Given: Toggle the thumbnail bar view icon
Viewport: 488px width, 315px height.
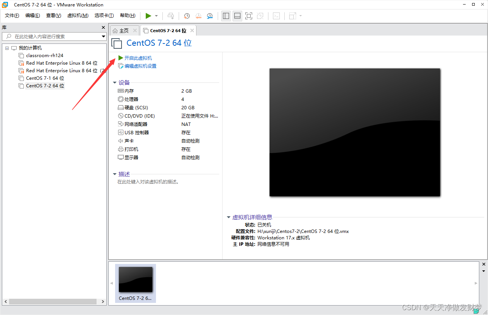Looking at the screenshot, I should coord(237,16).
